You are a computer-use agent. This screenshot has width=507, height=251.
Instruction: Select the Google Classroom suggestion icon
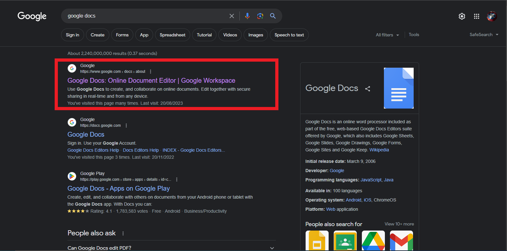pyautogui.click(x=345, y=240)
